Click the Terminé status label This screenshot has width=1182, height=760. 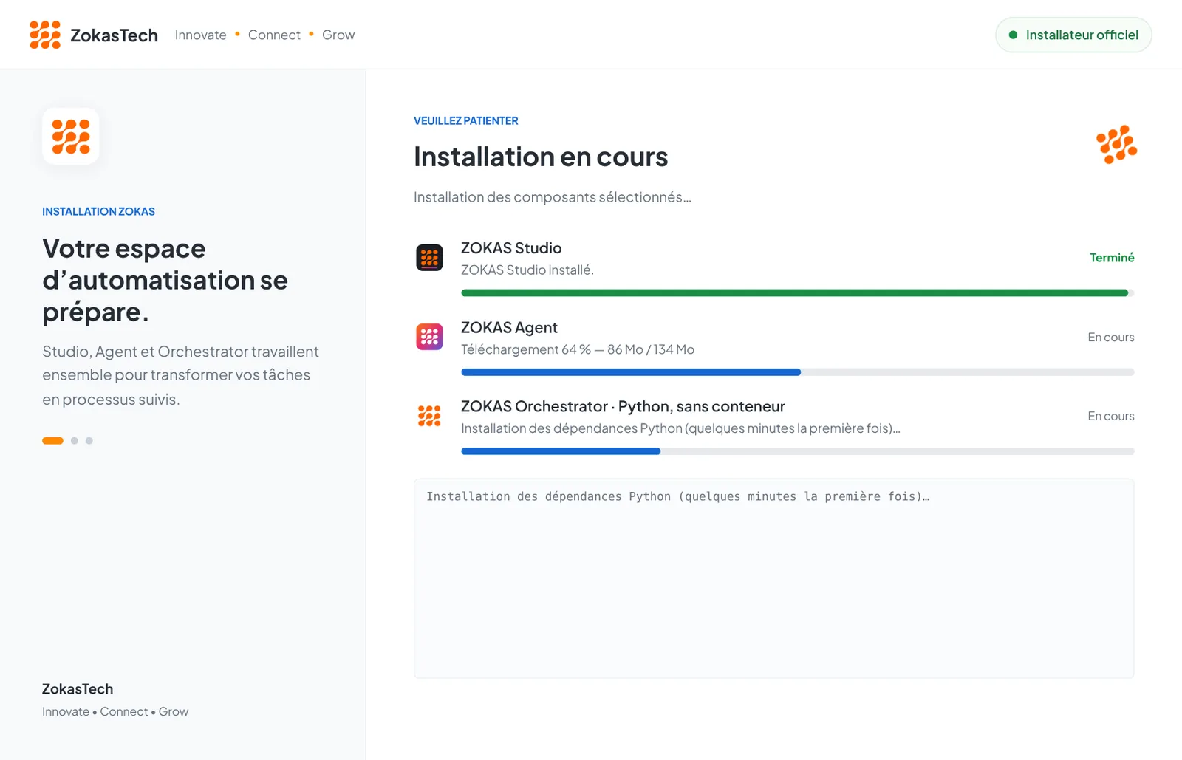(x=1112, y=258)
